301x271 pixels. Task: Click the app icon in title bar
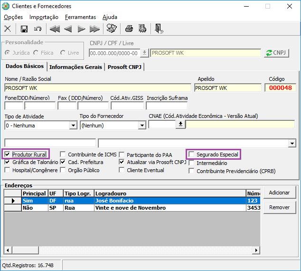tap(6, 6)
